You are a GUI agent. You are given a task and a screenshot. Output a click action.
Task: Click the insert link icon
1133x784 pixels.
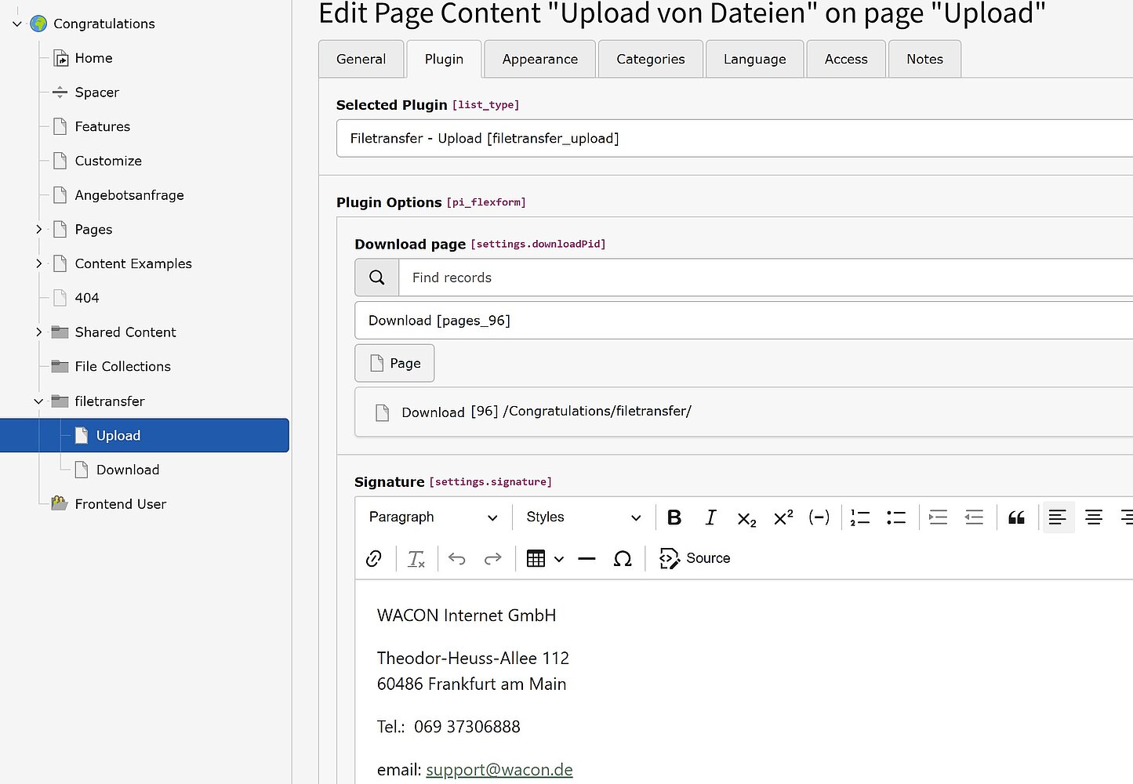[374, 558]
